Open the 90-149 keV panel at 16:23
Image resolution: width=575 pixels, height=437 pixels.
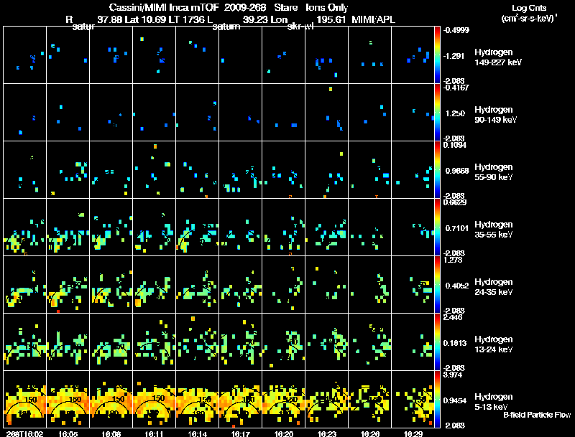tap(327, 113)
